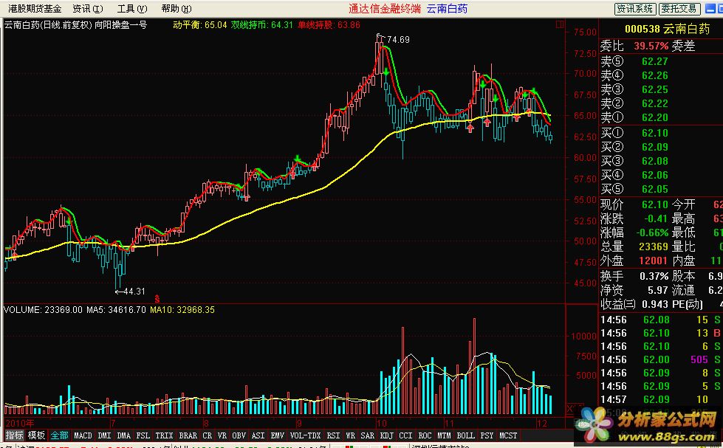The image size is (723, 448).
Task: Open the 港股期货基金 menu
Action: click(35, 9)
